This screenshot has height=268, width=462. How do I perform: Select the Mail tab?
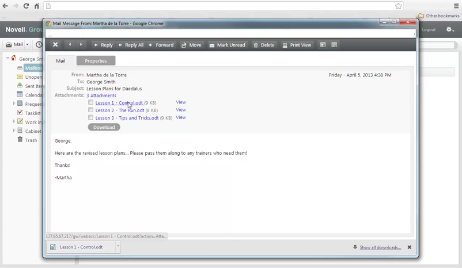tap(60, 60)
